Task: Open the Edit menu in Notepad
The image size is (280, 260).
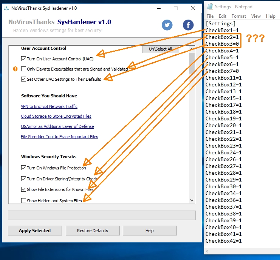Action: point(223,16)
